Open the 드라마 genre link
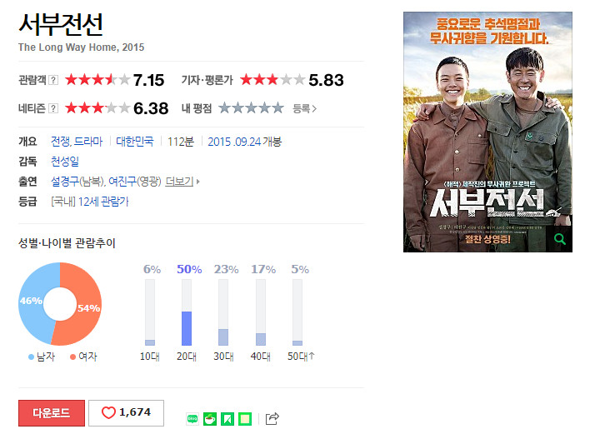 88,142
